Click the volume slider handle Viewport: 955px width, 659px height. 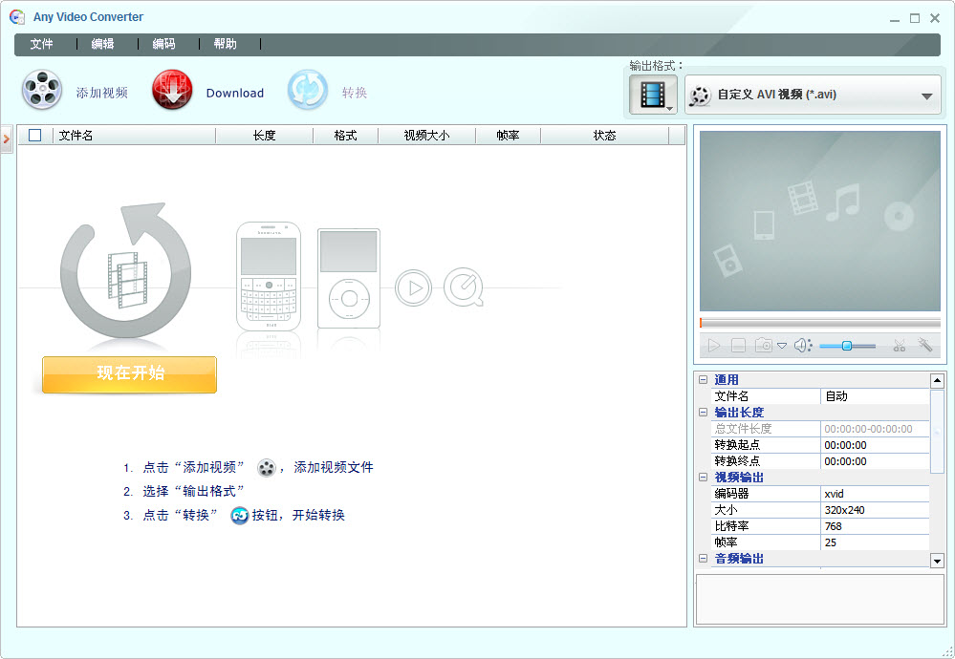pos(847,346)
